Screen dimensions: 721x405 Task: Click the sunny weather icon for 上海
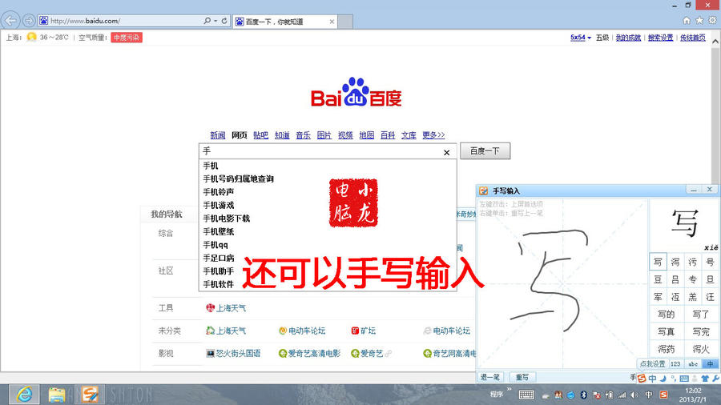31,37
